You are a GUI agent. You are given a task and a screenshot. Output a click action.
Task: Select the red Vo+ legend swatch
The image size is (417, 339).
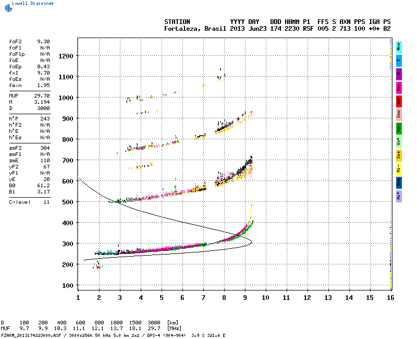click(x=399, y=101)
